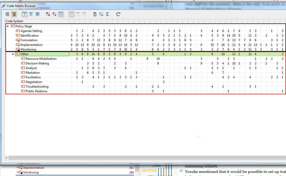
Task: Click the red-dot Formulation code icon
Action: pyautogui.click(x=18, y=40)
